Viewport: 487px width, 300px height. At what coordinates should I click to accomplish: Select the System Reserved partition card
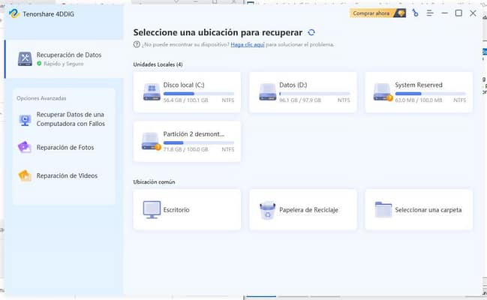tap(419, 92)
